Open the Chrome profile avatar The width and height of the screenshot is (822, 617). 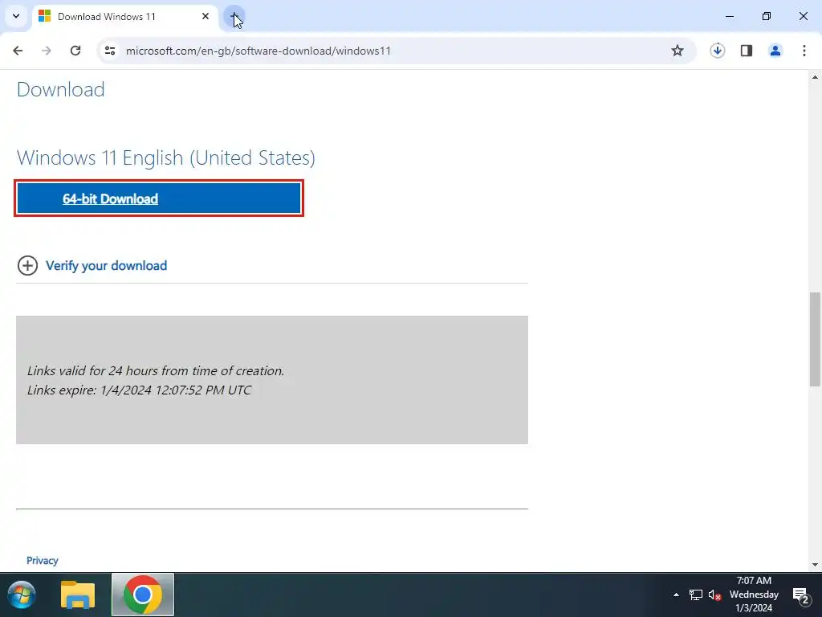(775, 51)
